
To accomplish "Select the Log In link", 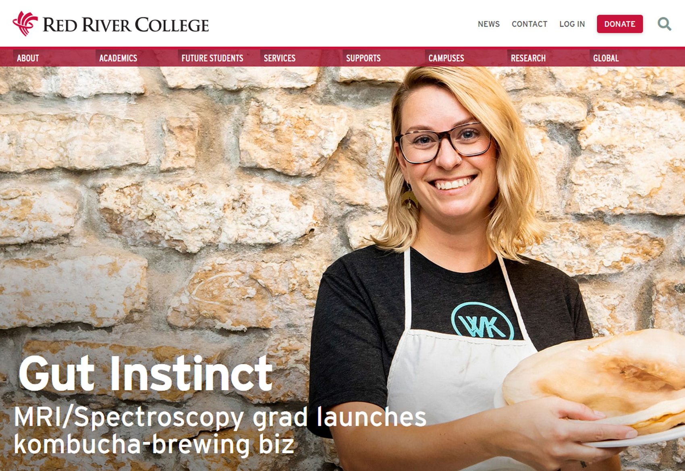I will [572, 24].
